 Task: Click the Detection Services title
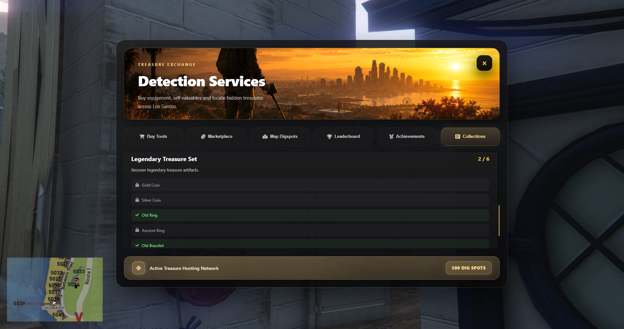[202, 81]
